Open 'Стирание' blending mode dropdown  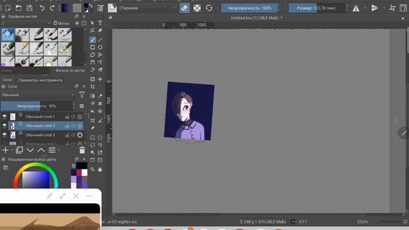(x=147, y=8)
